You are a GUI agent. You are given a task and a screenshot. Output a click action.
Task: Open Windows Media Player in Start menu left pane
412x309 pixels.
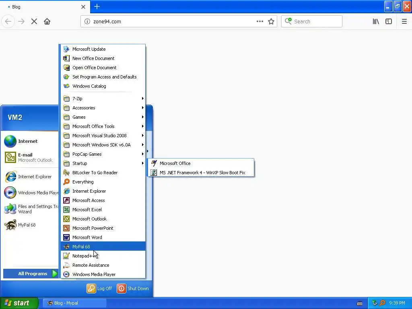[30, 193]
